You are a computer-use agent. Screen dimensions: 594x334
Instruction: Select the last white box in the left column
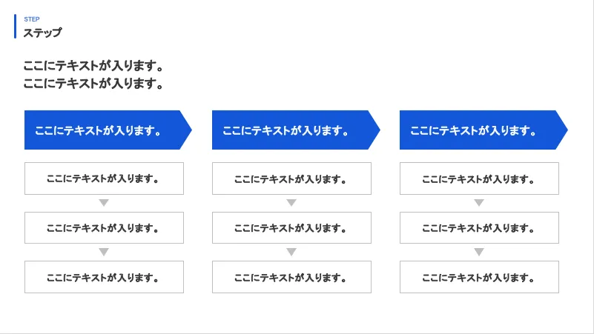click(x=104, y=277)
